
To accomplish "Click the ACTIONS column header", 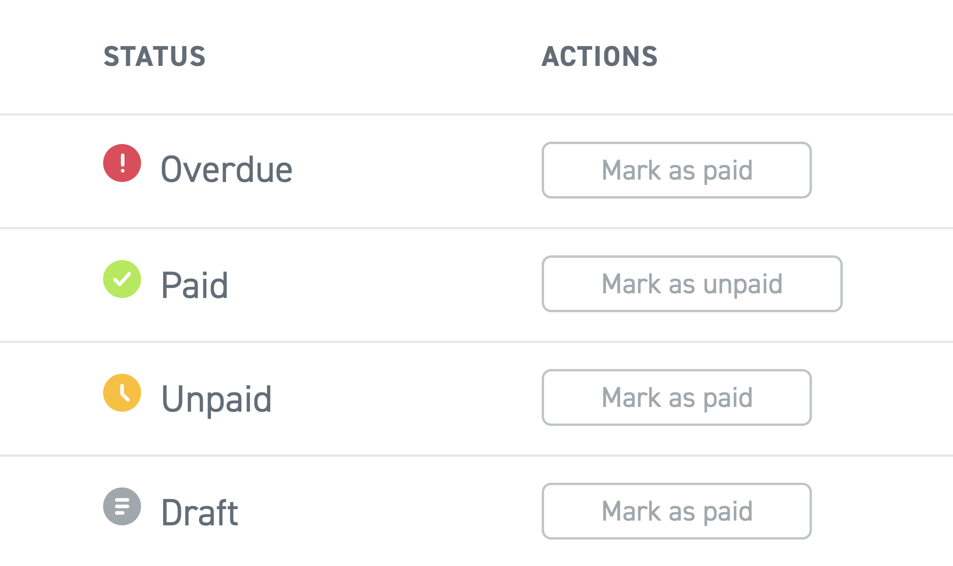I will pyautogui.click(x=599, y=56).
